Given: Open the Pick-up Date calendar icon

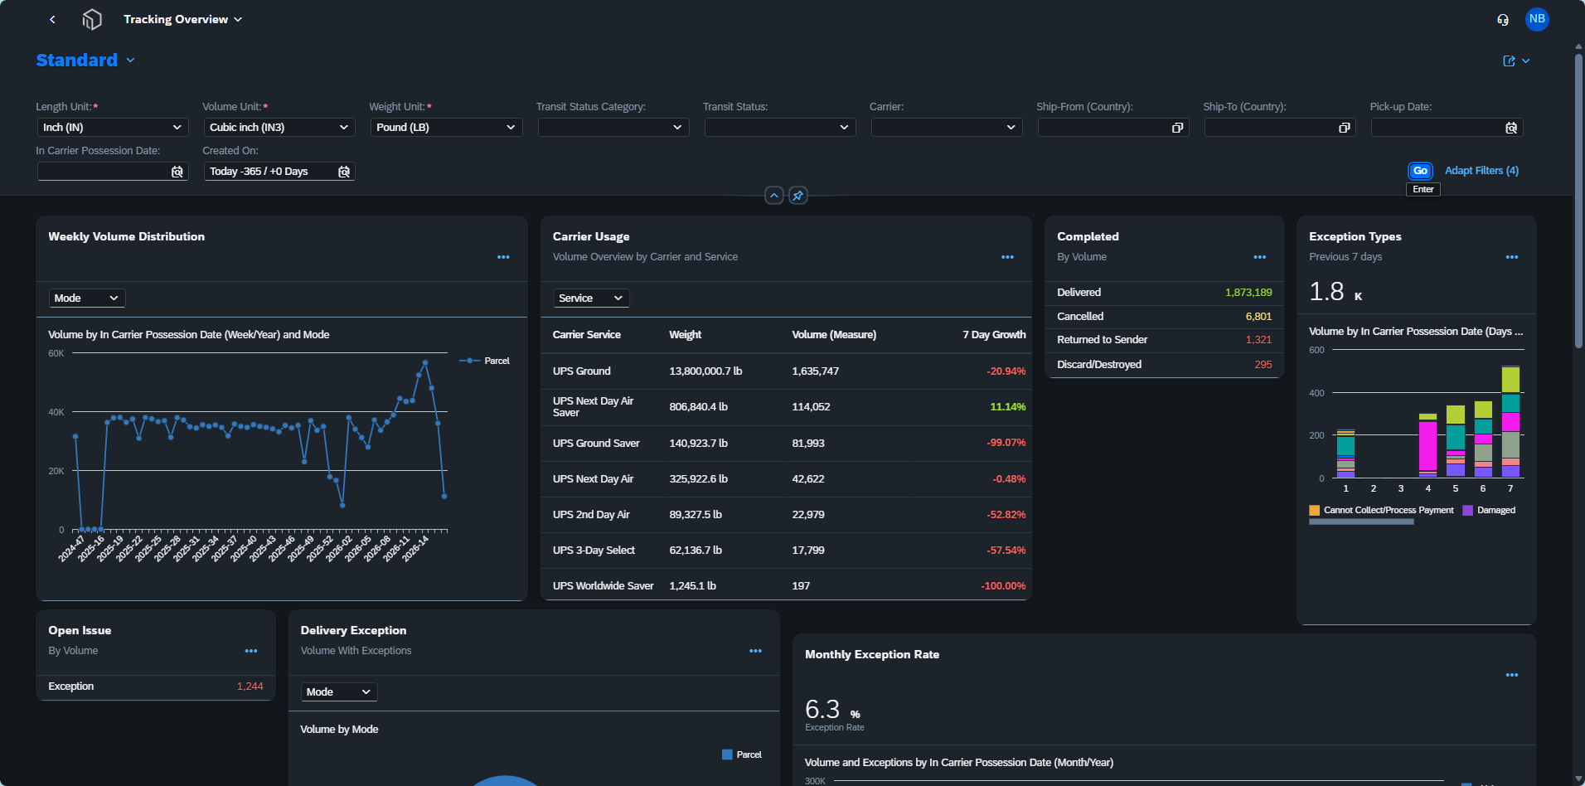Looking at the screenshot, I should click(x=1511, y=128).
